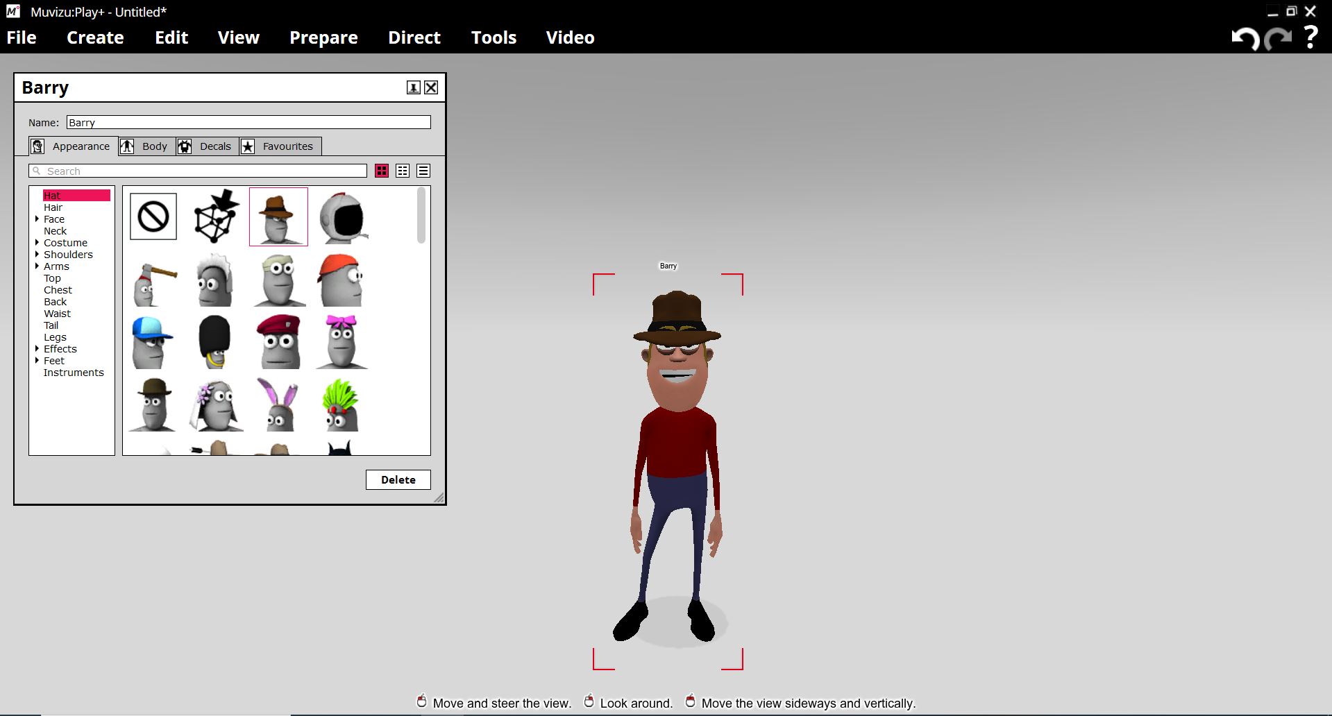Screen dimensions: 1332x716
Task: Open the Video menu
Action: 570,37
